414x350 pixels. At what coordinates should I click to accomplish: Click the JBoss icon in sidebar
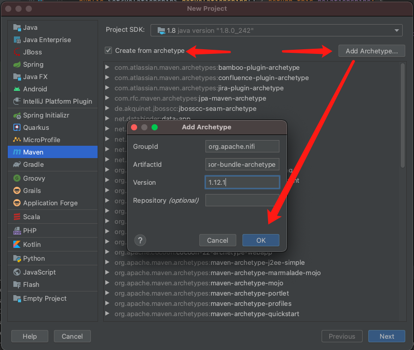[x=17, y=52]
